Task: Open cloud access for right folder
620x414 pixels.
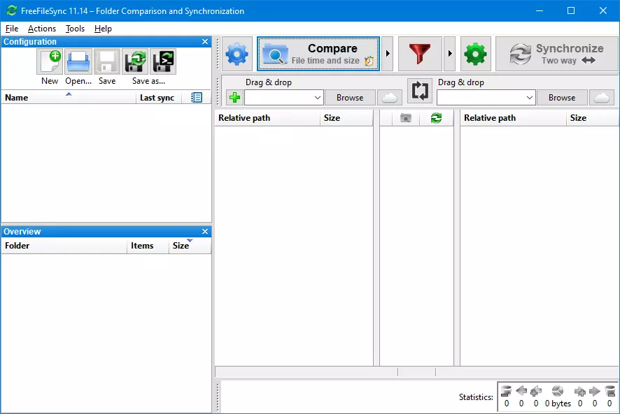Action: pos(602,98)
